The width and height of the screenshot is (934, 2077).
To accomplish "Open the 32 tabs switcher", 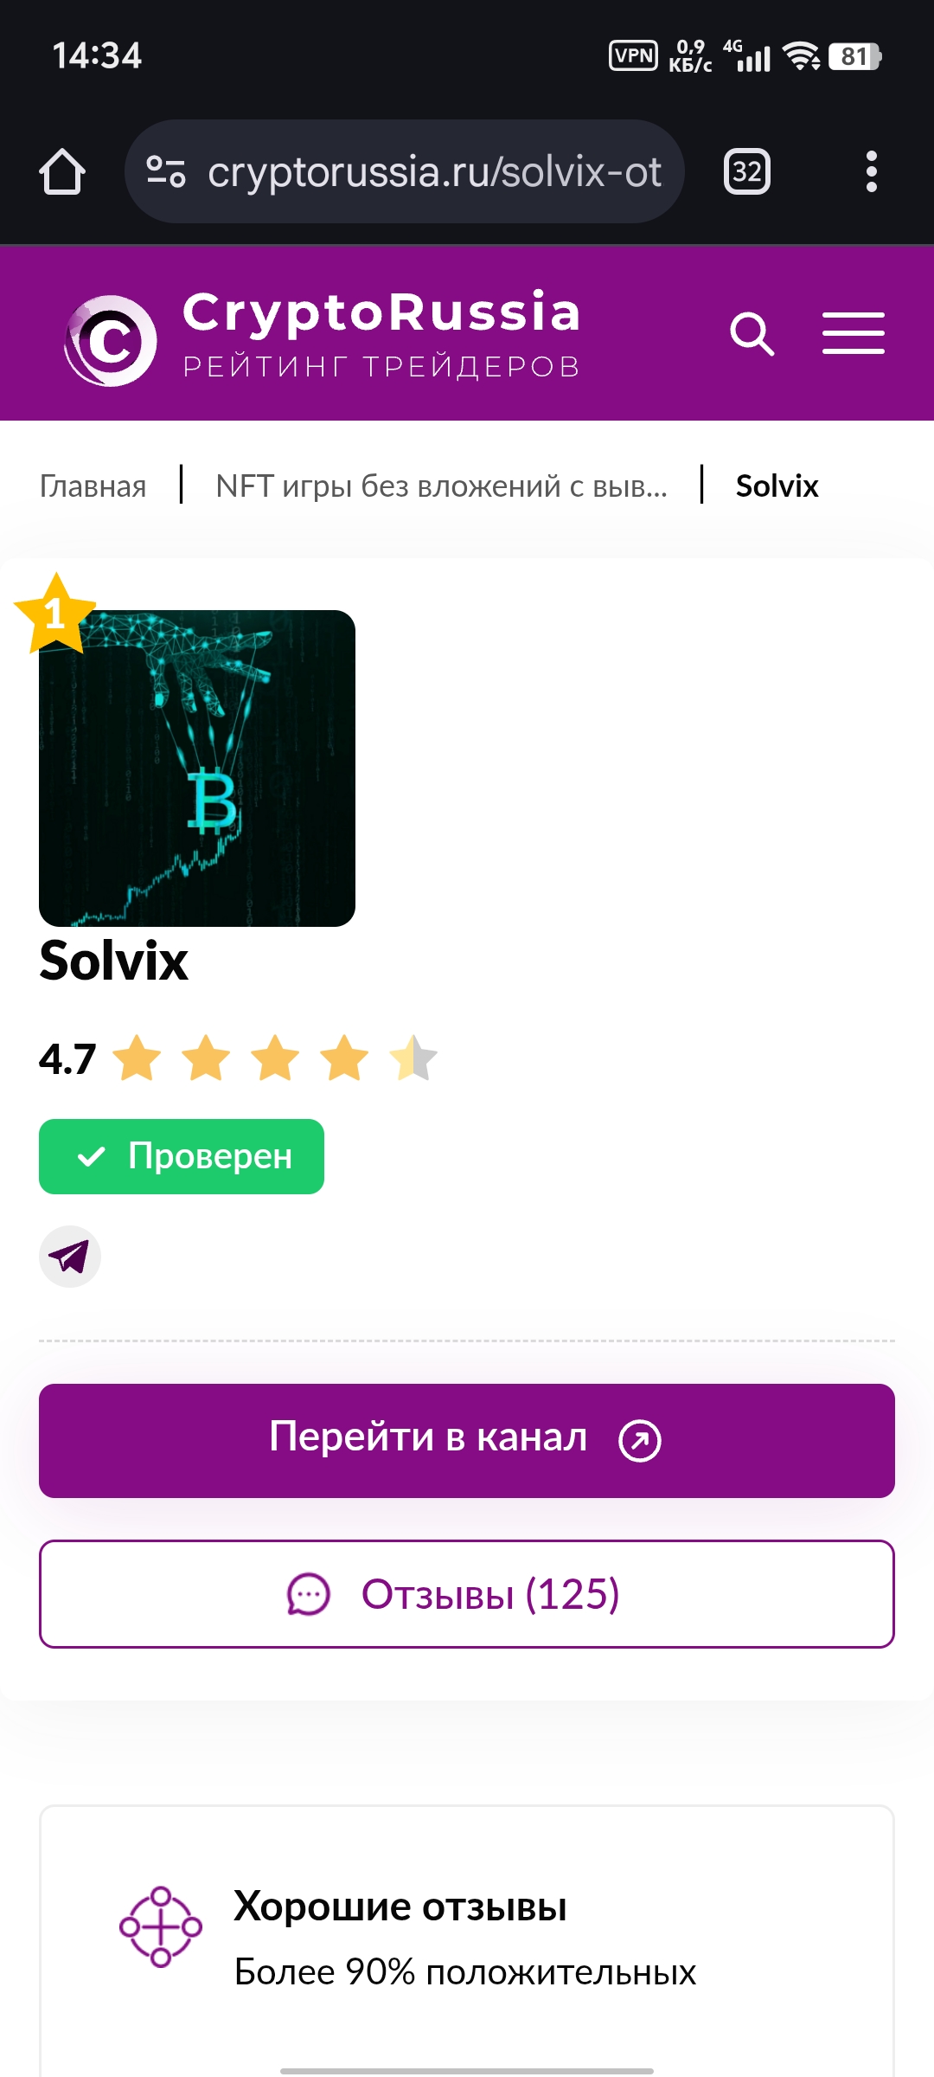I will 747,171.
